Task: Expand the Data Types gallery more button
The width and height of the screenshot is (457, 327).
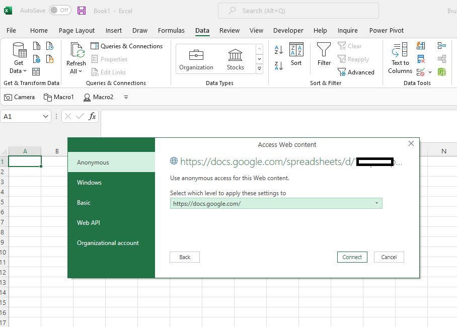Action: pyautogui.click(x=259, y=69)
